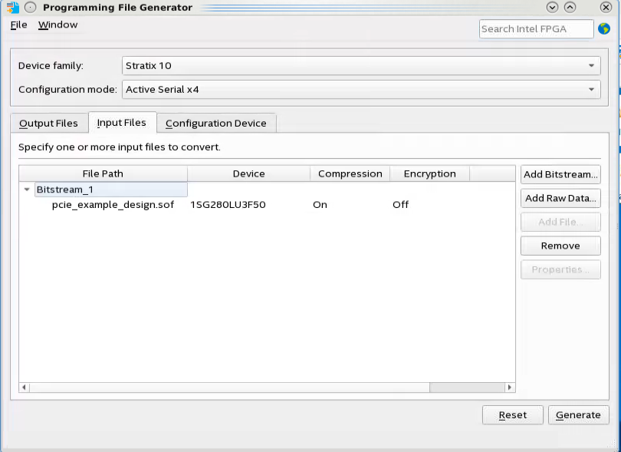Switch to the Configuration Device tab

click(x=216, y=124)
